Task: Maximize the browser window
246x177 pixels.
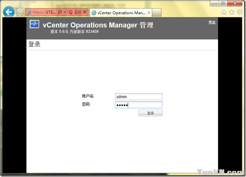Action: click(223, 3)
